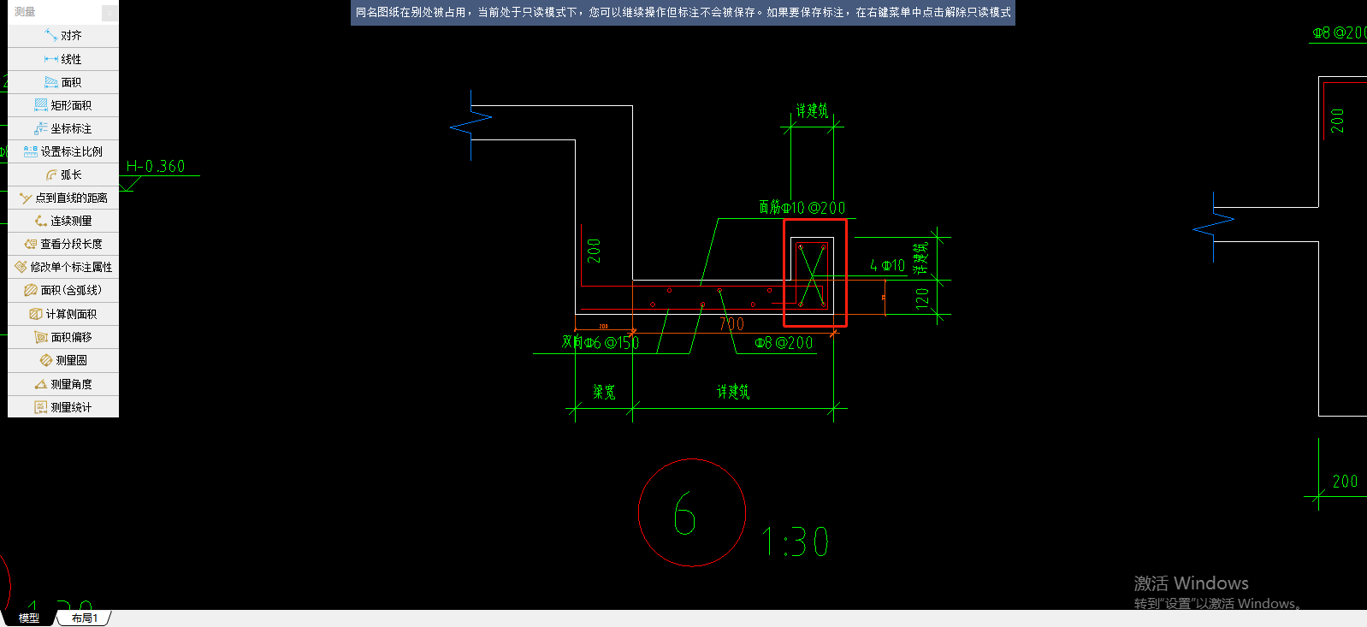This screenshot has width=1367, height=627.
Task: Click the 详建筑 label next to 梁宽
Action: tap(733, 392)
